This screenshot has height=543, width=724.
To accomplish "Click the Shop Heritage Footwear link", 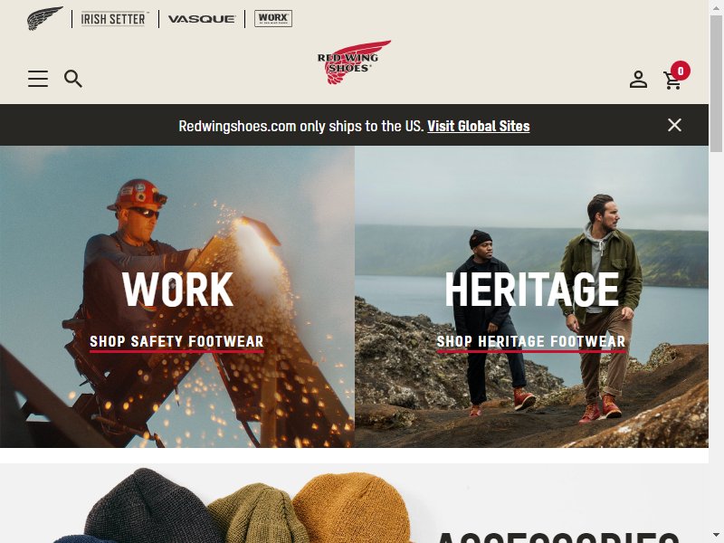I will tap(531, 342).
